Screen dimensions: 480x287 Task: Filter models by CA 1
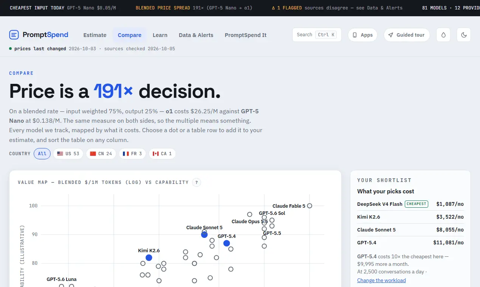pos(162,154)
